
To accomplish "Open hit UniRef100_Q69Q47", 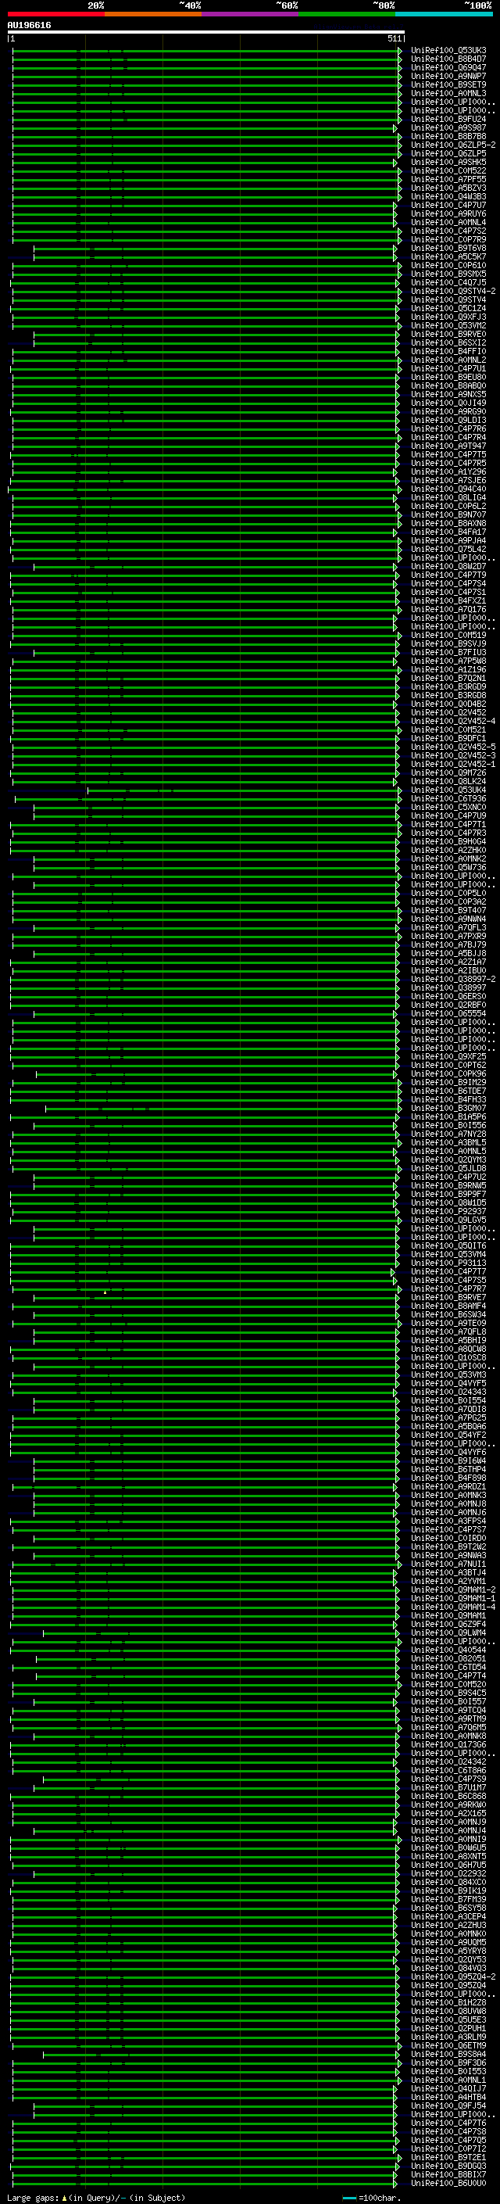I will [x=448, y=67].
